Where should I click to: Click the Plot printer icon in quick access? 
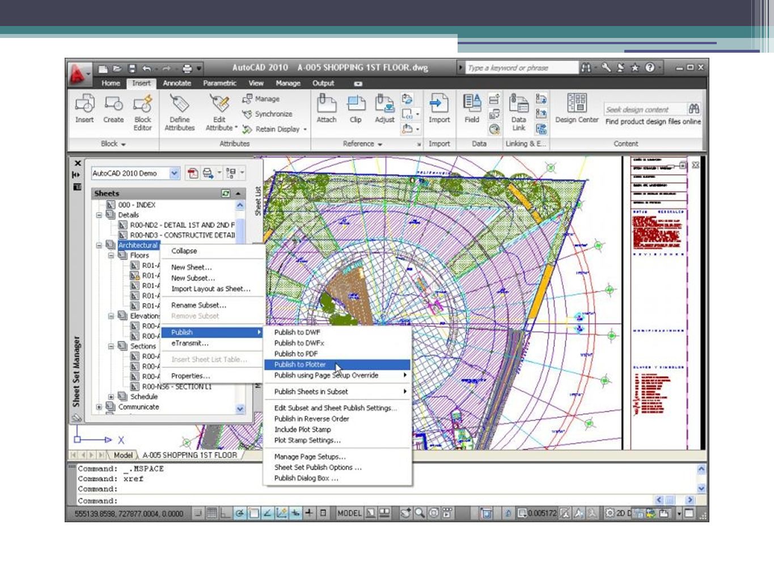coord(187,69)
